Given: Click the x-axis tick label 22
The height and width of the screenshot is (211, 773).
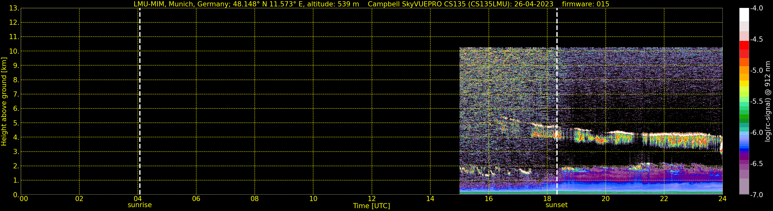Looking at the screenshot, I should (x=664, y=199).
